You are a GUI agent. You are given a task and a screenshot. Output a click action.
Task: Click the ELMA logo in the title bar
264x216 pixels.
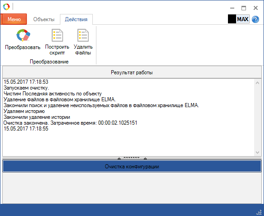pos(6,7)
